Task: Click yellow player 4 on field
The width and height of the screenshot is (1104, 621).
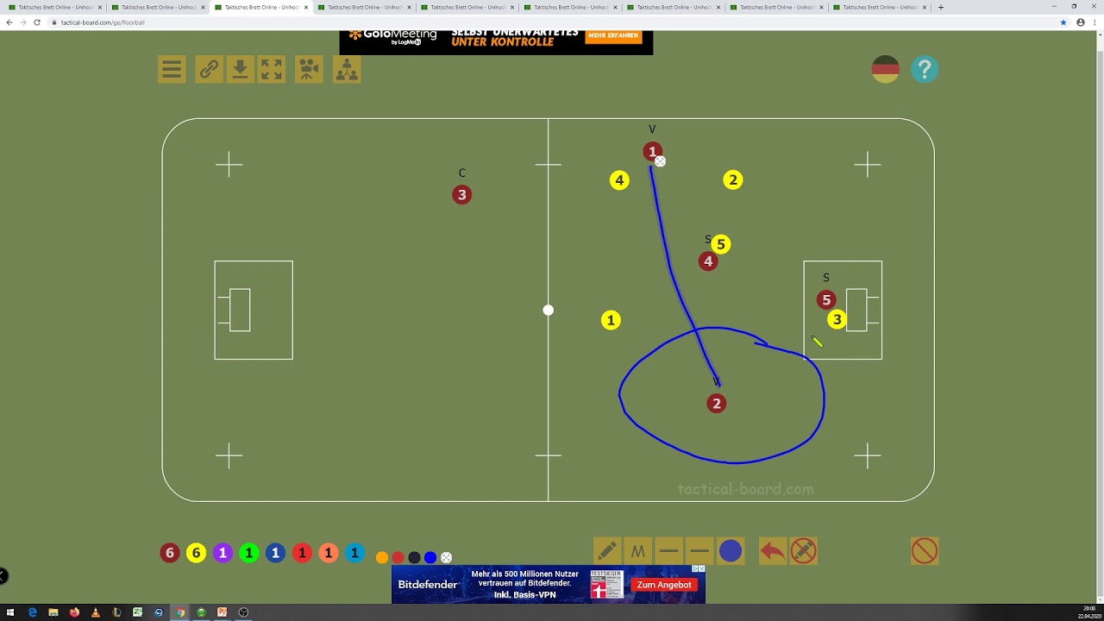Action: point(619,180)
